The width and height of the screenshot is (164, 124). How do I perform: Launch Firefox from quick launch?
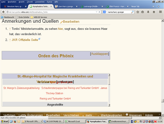[15, 121]
